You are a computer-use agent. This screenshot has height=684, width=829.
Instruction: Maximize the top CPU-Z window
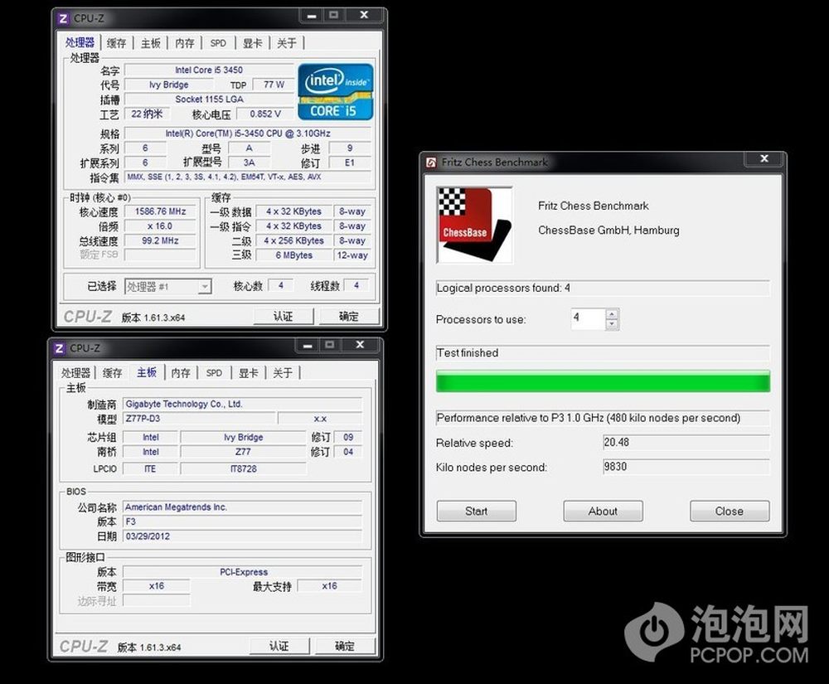333,15
